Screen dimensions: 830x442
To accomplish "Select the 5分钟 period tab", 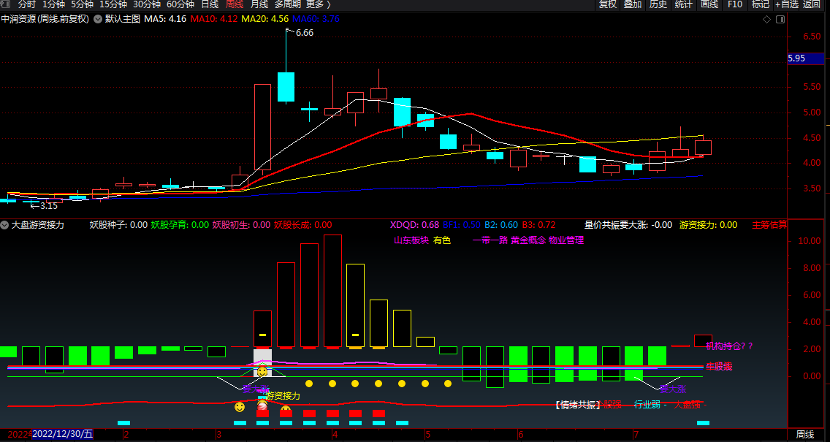I will (82, 4).
